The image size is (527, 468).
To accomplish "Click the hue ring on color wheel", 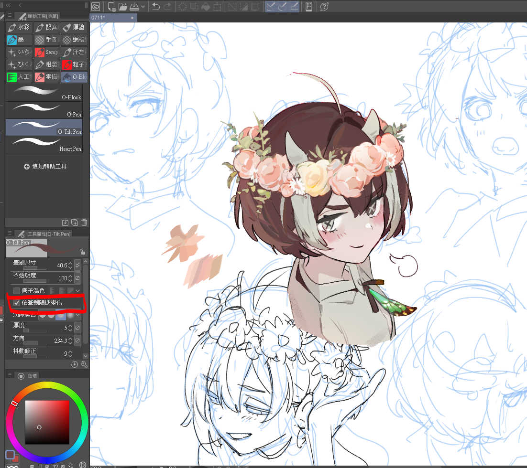I will coord(47,386).
